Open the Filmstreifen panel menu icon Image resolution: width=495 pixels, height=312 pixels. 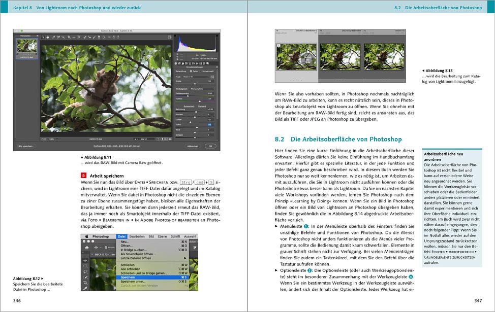click(37, 36)
